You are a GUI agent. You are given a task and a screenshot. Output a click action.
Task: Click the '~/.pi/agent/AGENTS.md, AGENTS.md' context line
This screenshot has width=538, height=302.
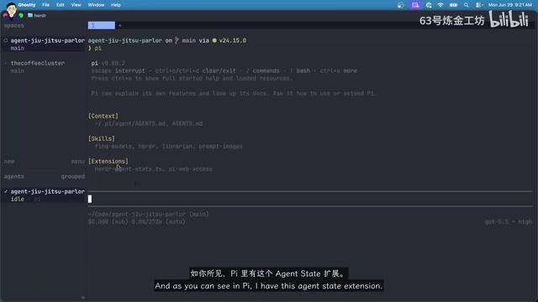pos(149,123)
